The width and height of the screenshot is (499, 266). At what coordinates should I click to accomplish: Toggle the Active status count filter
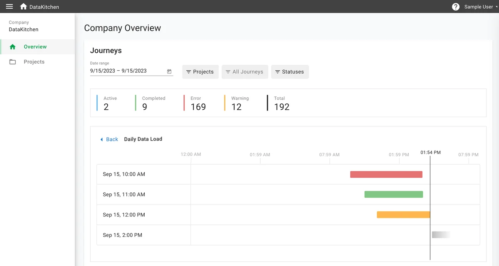click(110, 103)
